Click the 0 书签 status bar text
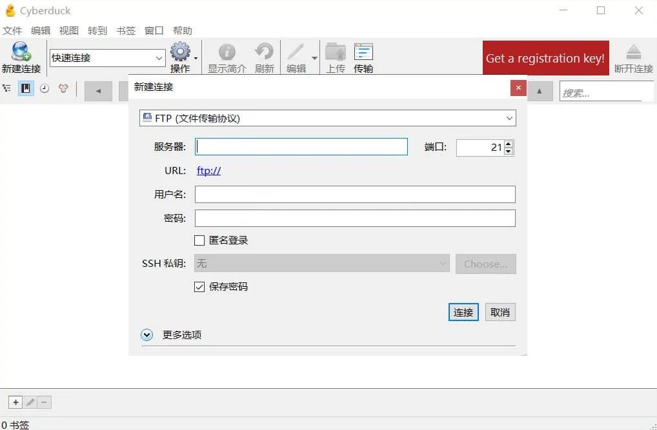 15,425
